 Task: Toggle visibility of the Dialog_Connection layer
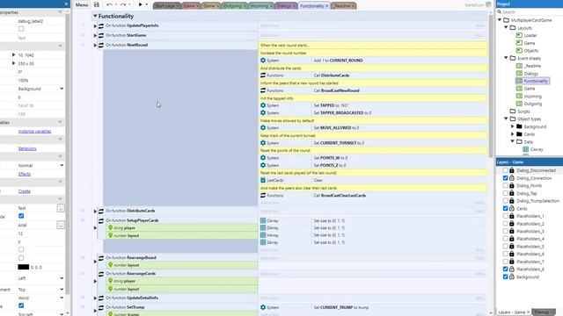click(505, 178)
